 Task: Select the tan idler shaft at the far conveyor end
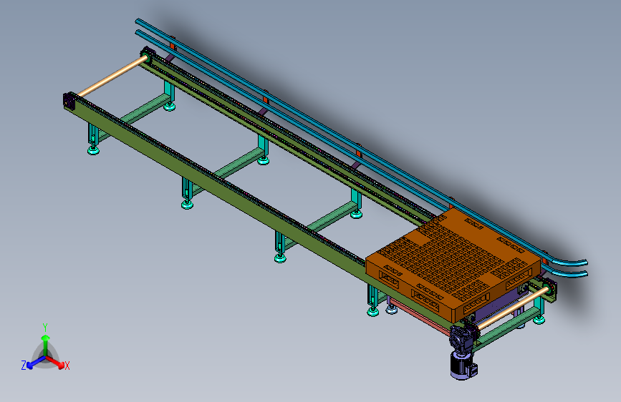113,77
